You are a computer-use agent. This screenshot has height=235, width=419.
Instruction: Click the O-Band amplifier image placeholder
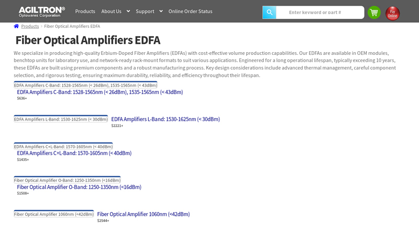[x=67, y=180]
